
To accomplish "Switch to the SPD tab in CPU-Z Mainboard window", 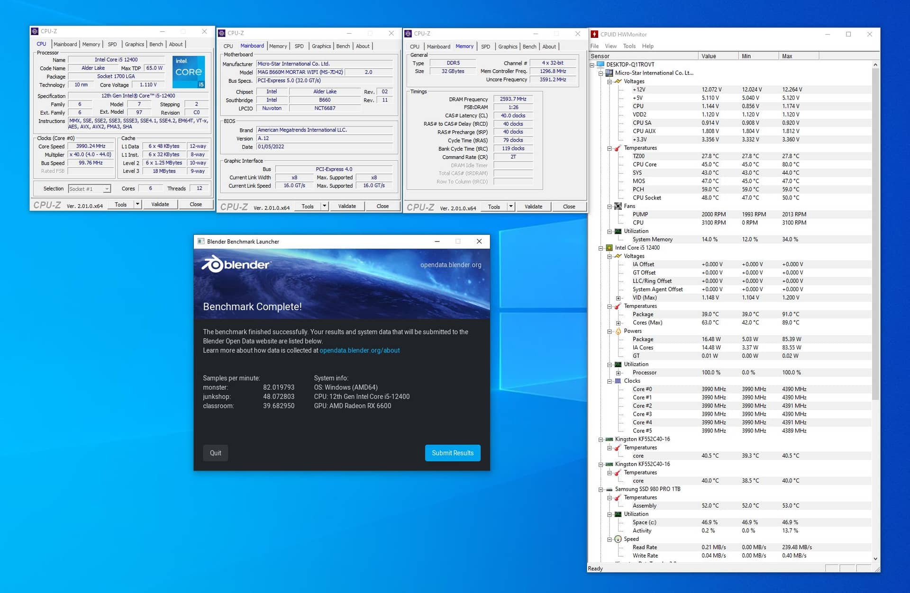I will tap(299, 46).
